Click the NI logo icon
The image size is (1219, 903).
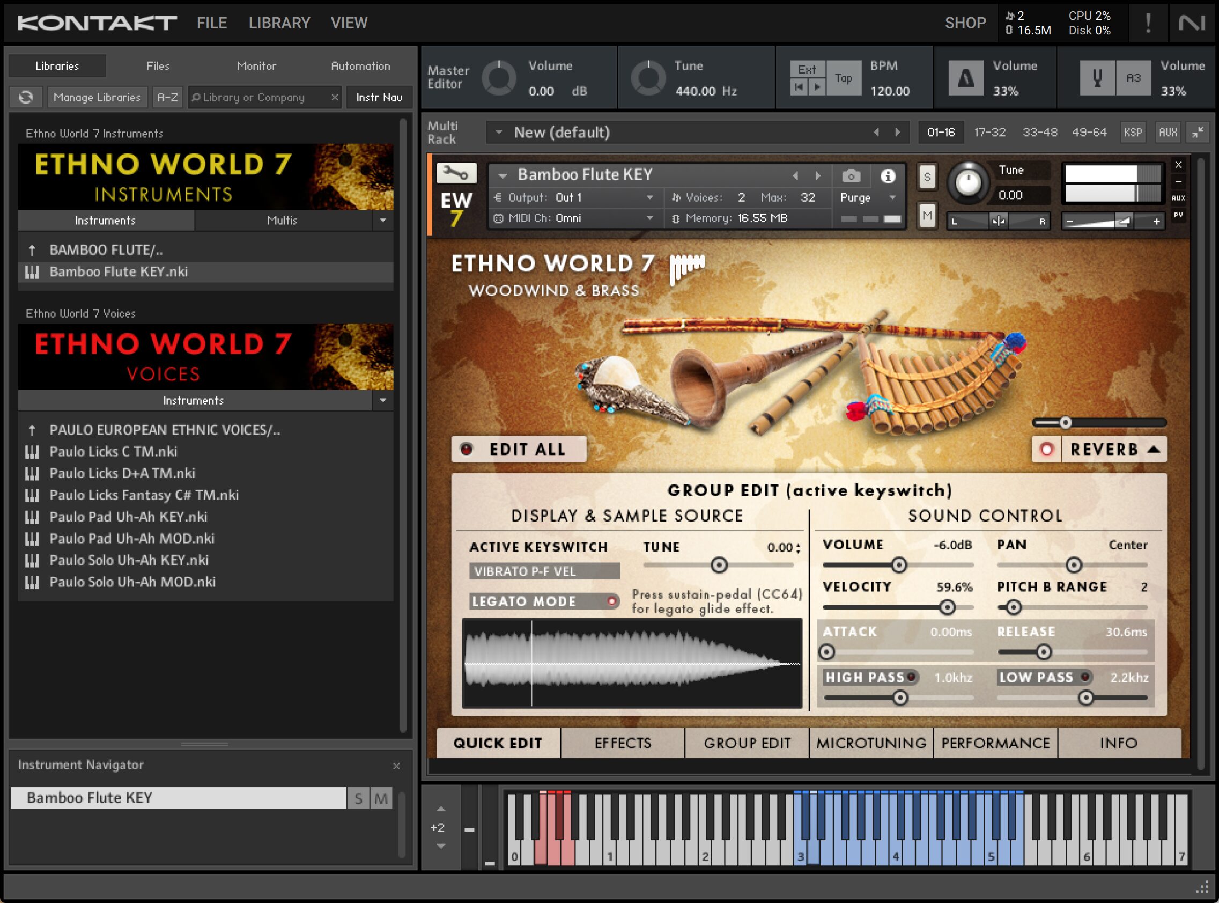point(1192,23)
